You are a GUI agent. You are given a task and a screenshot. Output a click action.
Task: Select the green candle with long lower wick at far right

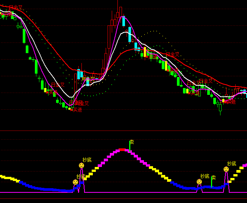[220, 107]
